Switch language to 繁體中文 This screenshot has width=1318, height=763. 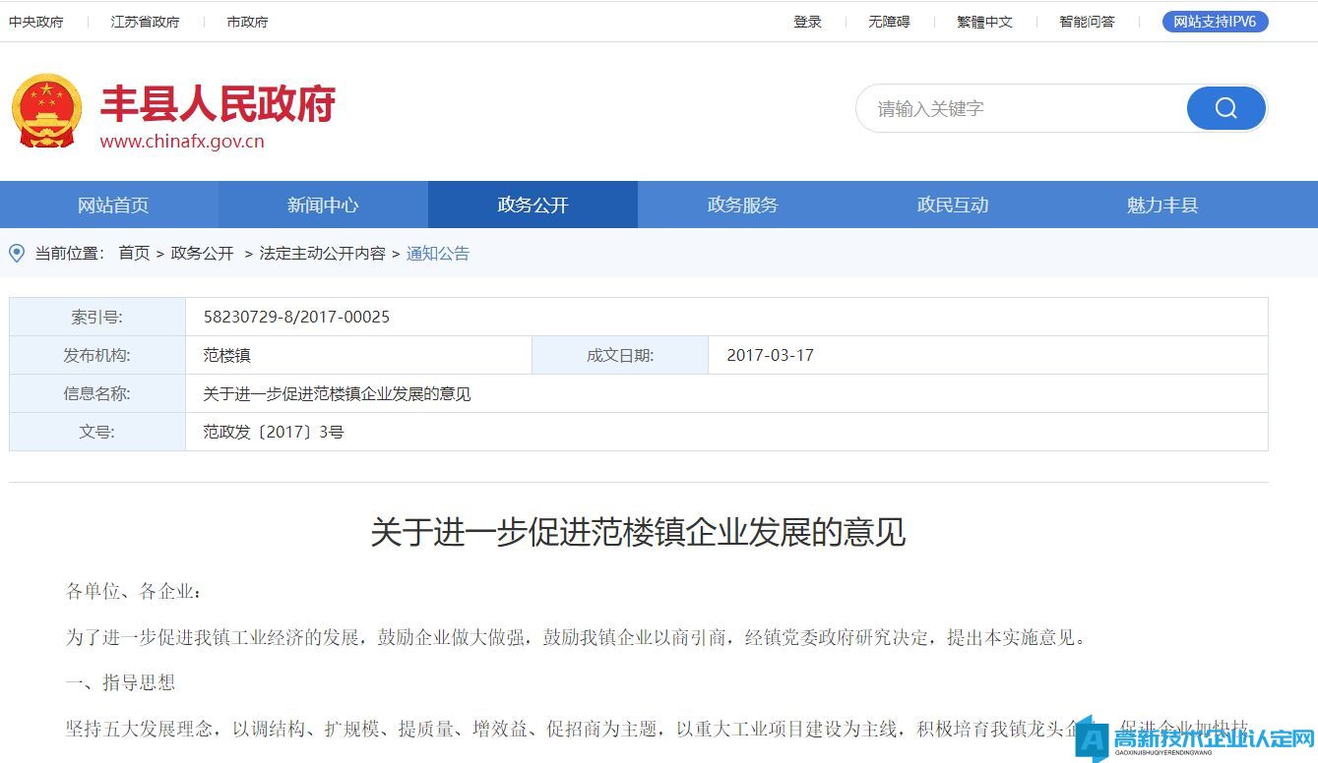(x=984, y=22)
